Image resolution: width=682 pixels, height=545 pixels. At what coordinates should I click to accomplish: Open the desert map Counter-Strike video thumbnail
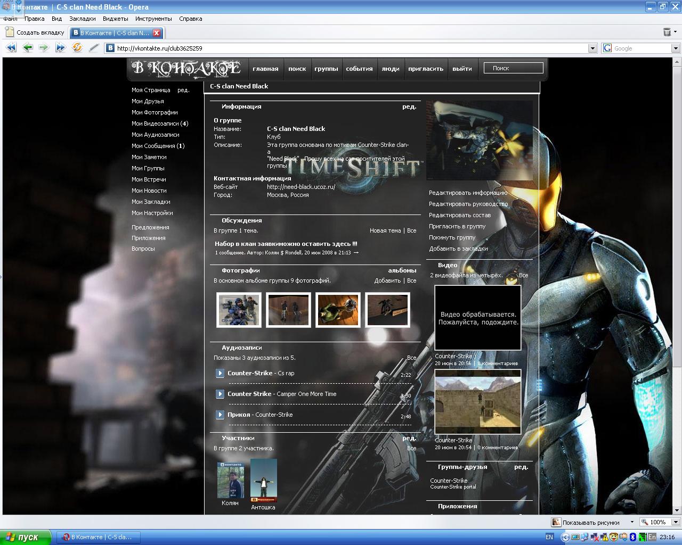point(478,402)
